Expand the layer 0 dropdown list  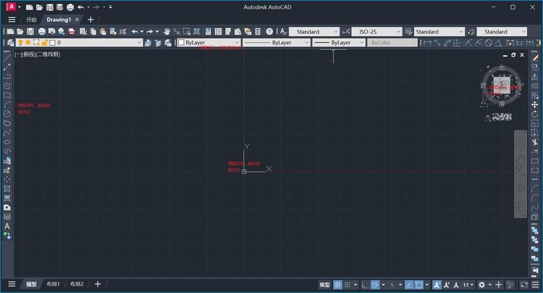pyautogui.click(x=139, y=43)
